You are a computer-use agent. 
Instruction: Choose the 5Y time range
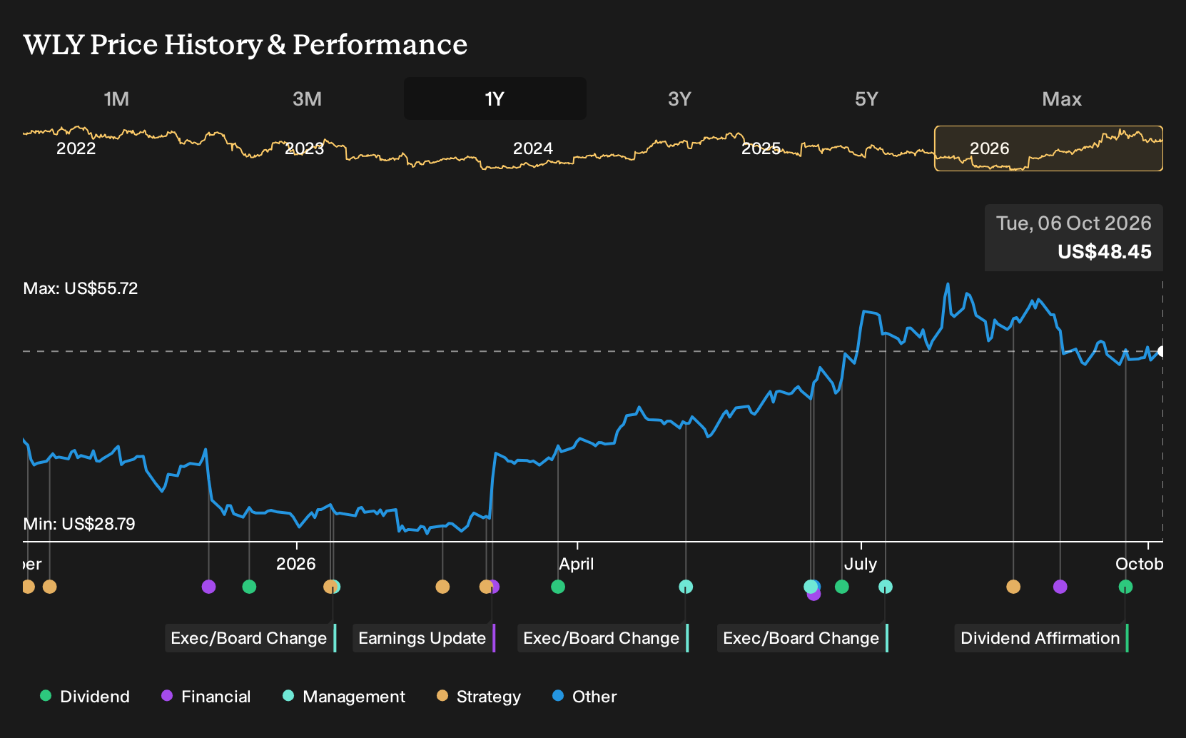[866, 98]
